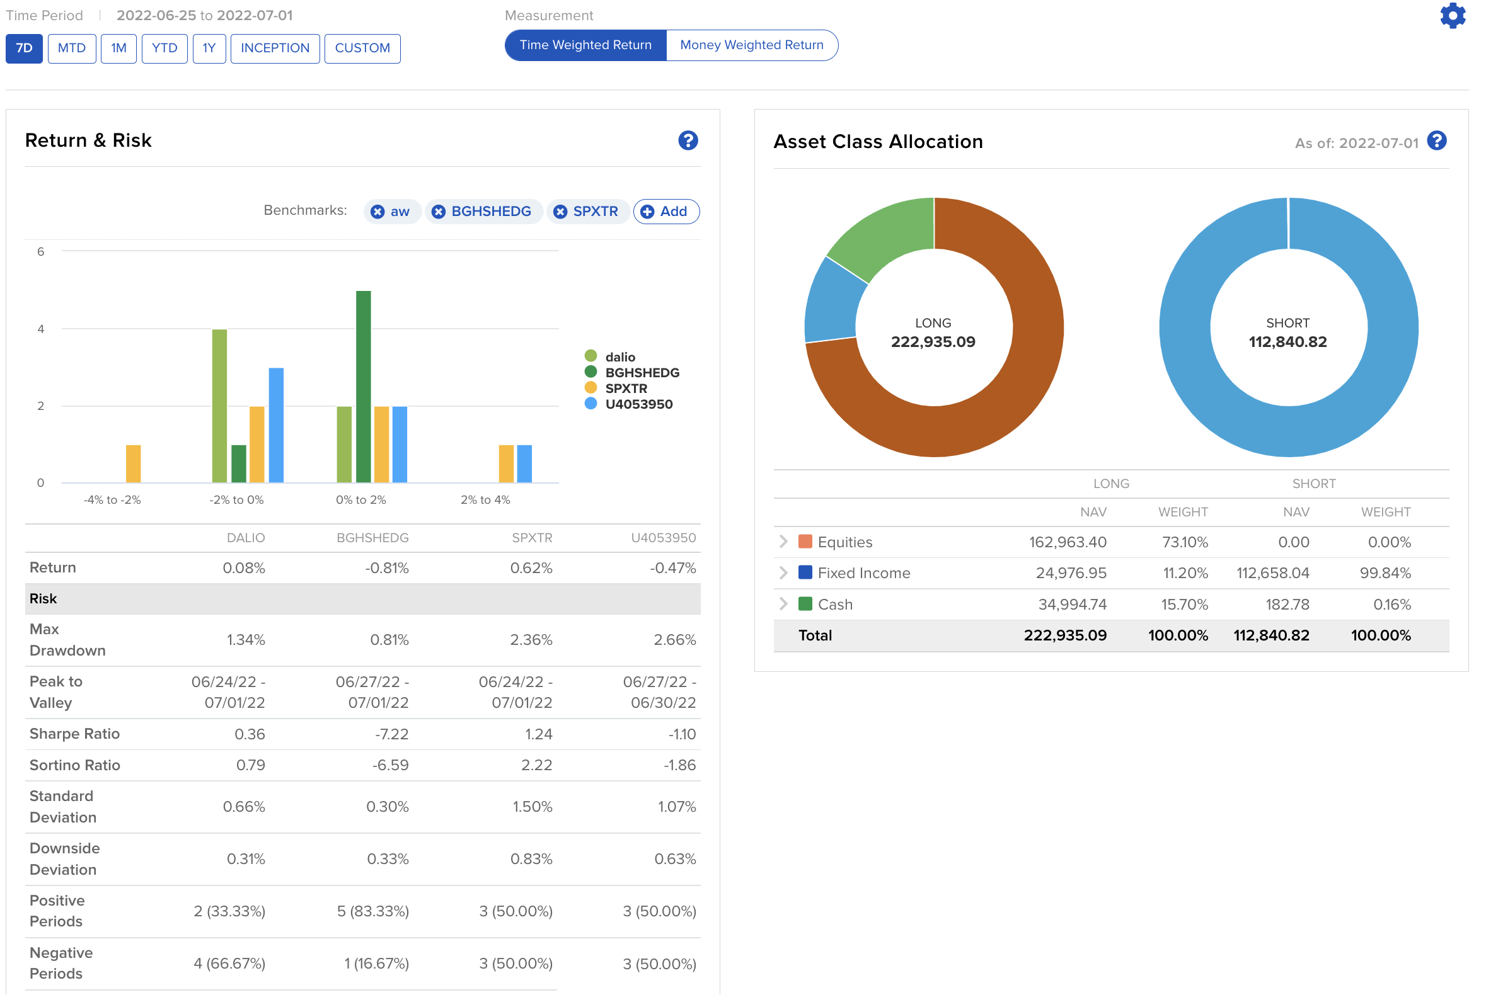This screenshot has width=1486, height=995.
Task: Toggle dalio series in chart legend
Action: pos(620,356)
